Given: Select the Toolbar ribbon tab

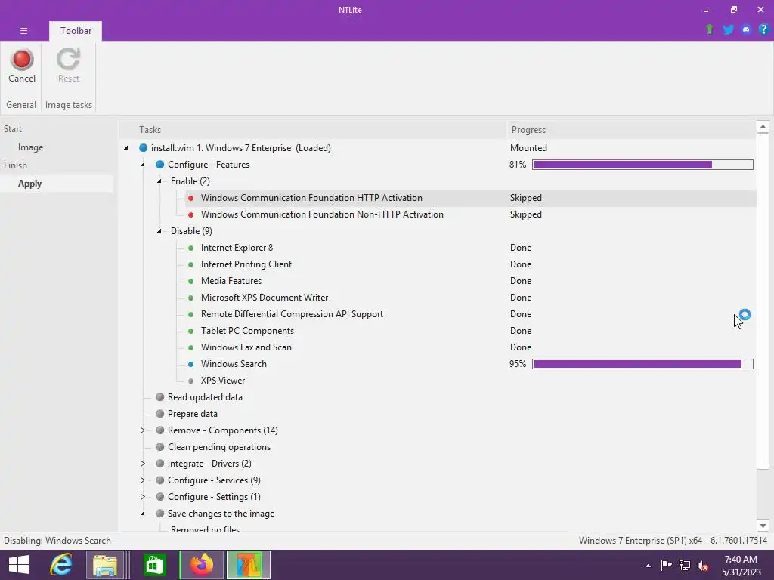Looking at the screenshot, I should coord(76,30).
